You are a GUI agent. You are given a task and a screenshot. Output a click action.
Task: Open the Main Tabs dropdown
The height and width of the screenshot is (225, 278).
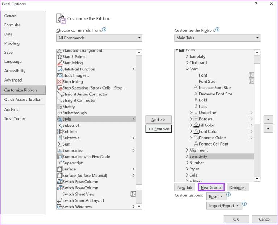(217, 38)
